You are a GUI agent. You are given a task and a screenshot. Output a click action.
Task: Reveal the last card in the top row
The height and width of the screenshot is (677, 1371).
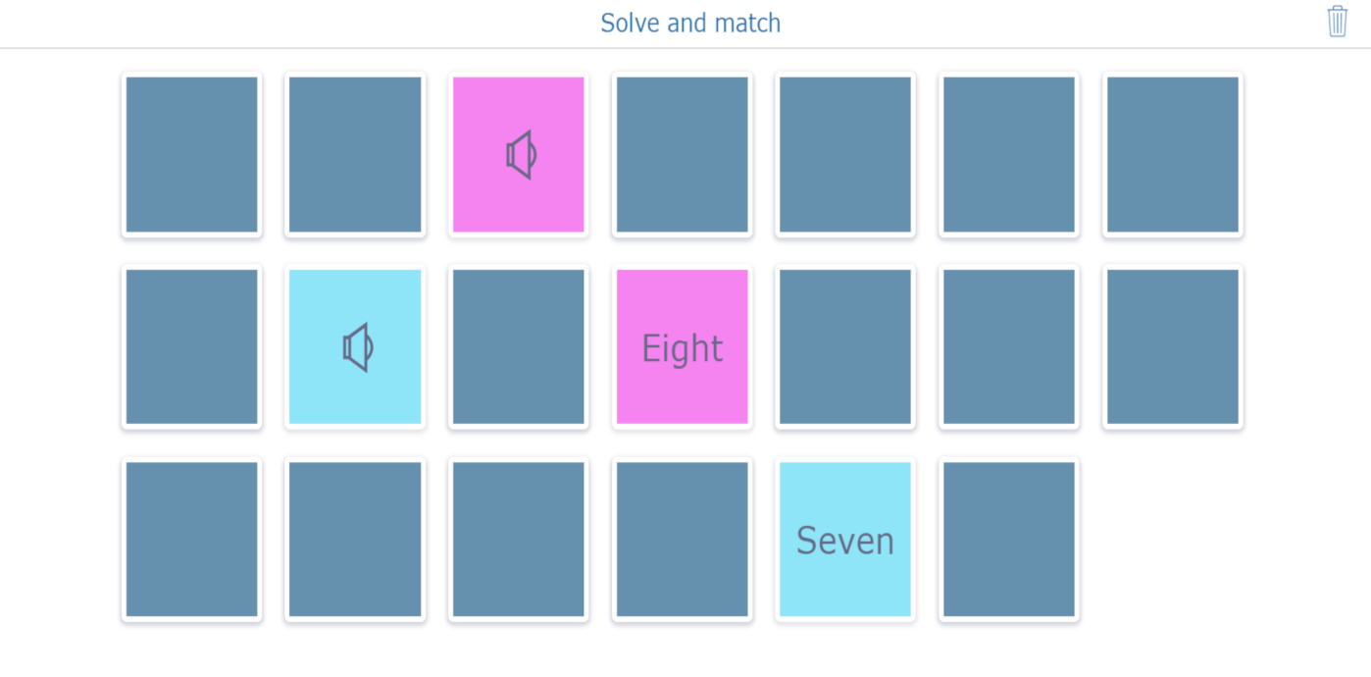click(1173, 155)
